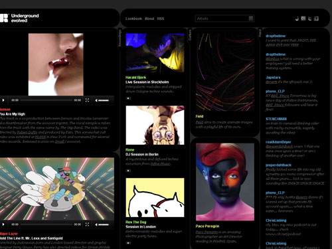Open the STENCHMAN feed username
332x249 pixels.
pos(276,119)
